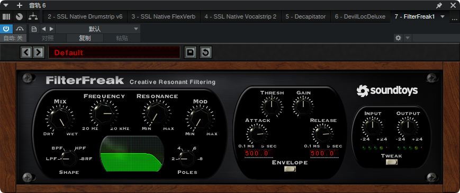460x193 pixels.
Task: Click the Soundtoys logo
Action: [387, 91]
